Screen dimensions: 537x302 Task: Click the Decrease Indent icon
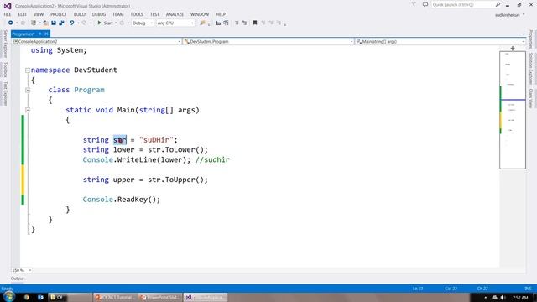coord(237,23)
